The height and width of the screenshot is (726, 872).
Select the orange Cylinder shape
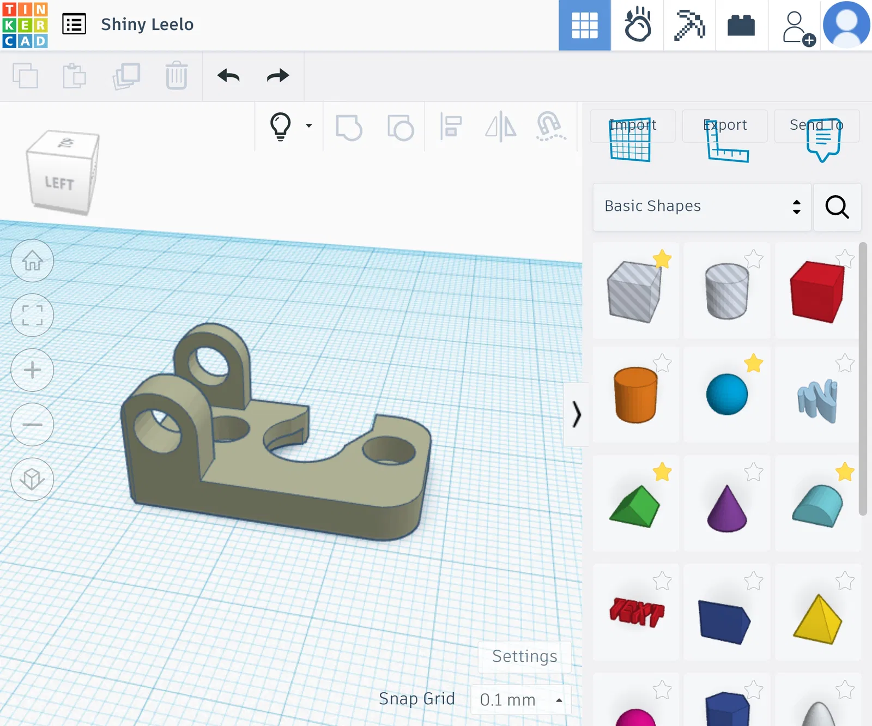pyautogui.click(x=635, y=395)
